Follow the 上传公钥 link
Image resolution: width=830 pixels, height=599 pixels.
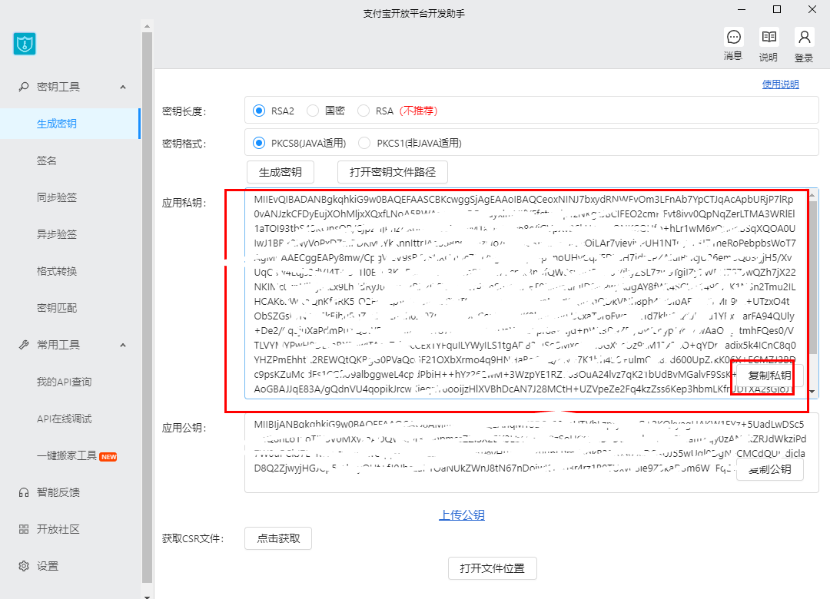point(462,515)
